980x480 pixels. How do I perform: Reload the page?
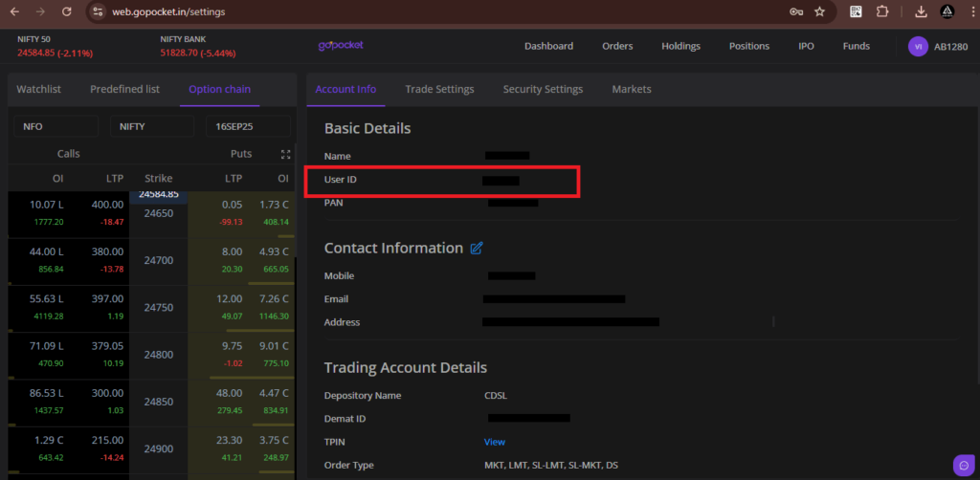66,12
